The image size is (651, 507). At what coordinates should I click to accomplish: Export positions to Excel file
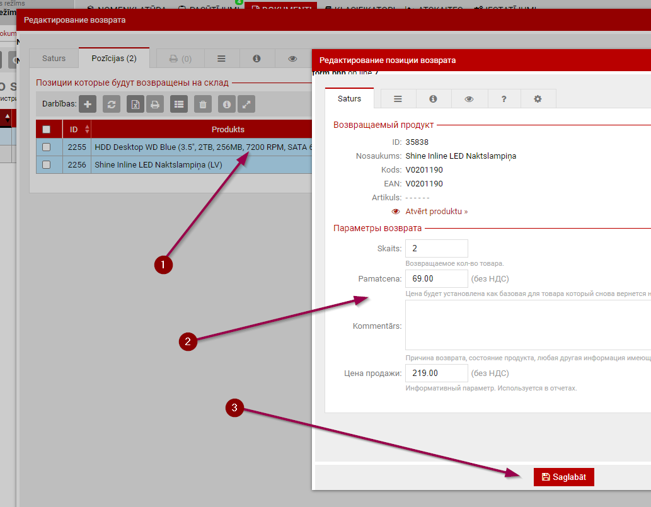pyautogui.click(x=135, y=105)
